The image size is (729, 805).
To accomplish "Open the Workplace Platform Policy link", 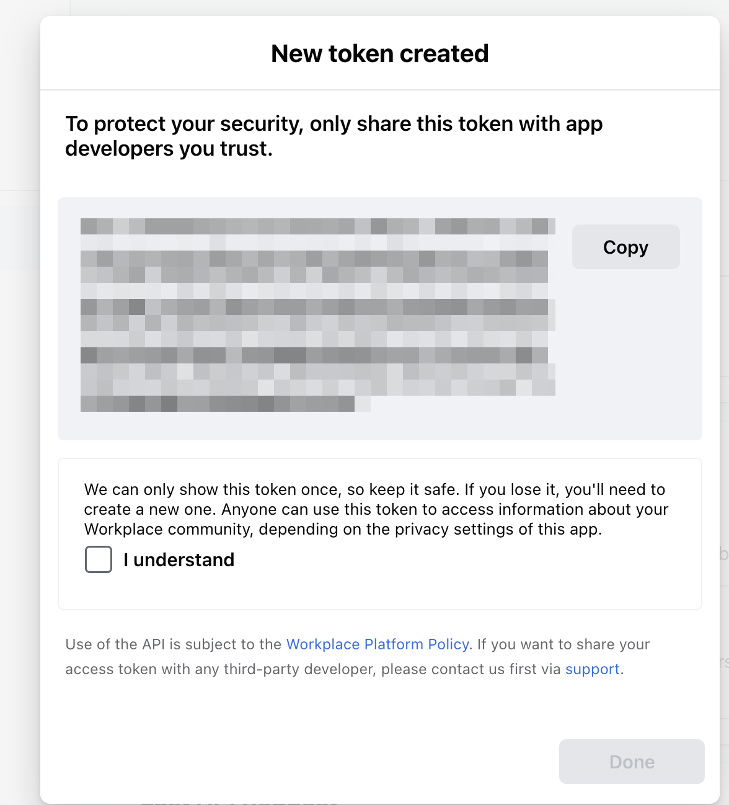I will pyautogui.click(x=378, y=644).
